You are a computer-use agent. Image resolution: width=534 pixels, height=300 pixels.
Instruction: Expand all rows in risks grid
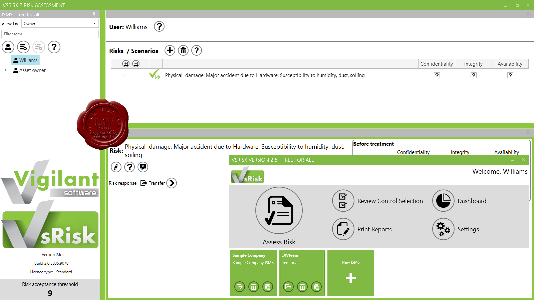point(126,64)
